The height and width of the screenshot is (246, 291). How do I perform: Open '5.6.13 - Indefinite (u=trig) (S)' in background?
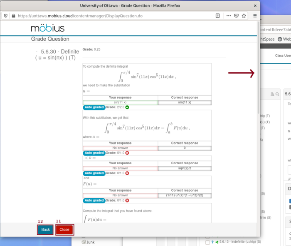pyautogui.click(x=240, y=242)
